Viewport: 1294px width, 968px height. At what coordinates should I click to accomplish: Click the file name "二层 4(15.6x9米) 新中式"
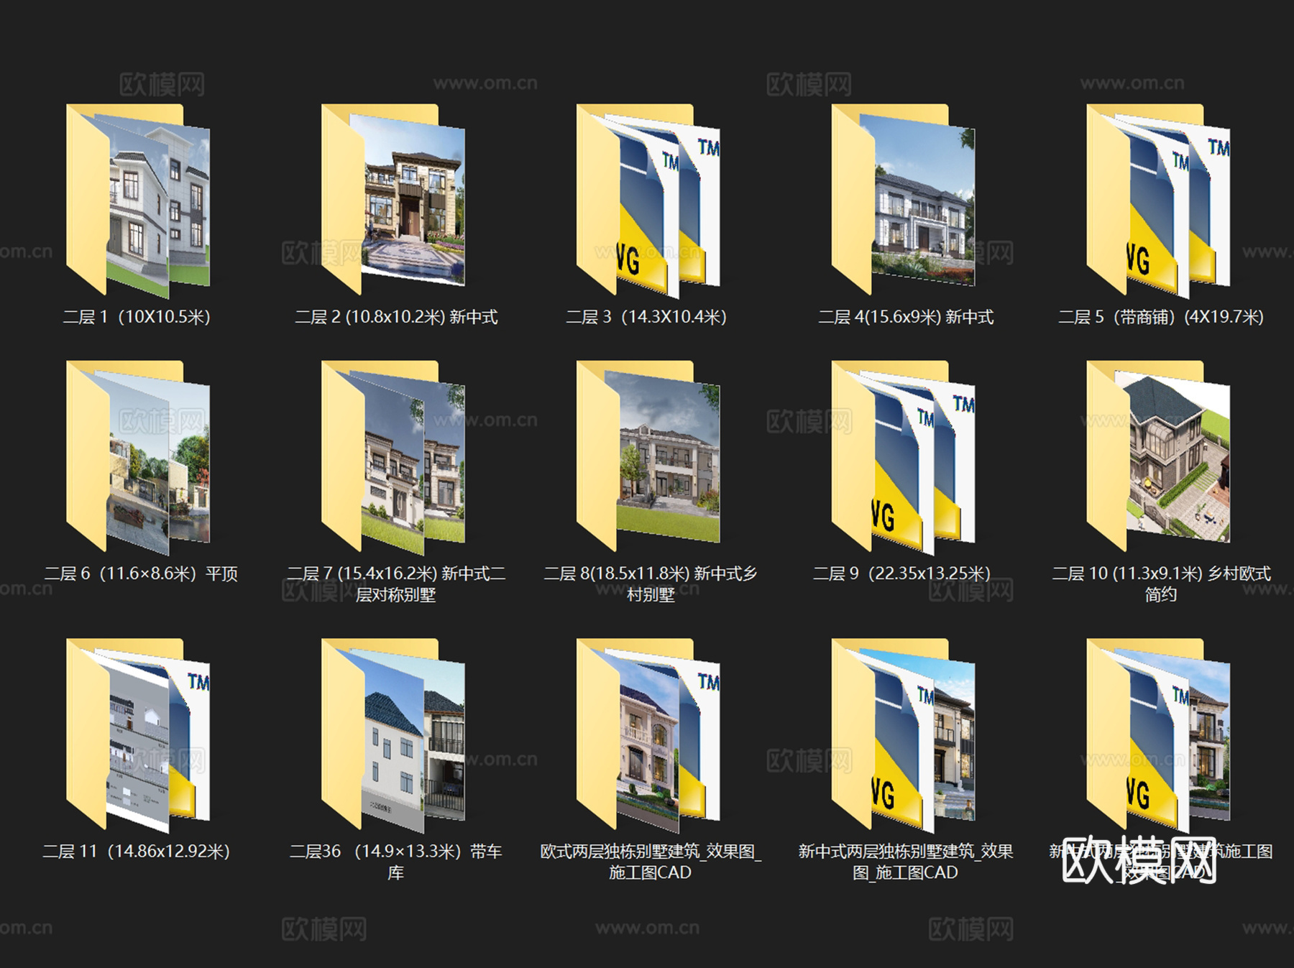coord(906,317)
